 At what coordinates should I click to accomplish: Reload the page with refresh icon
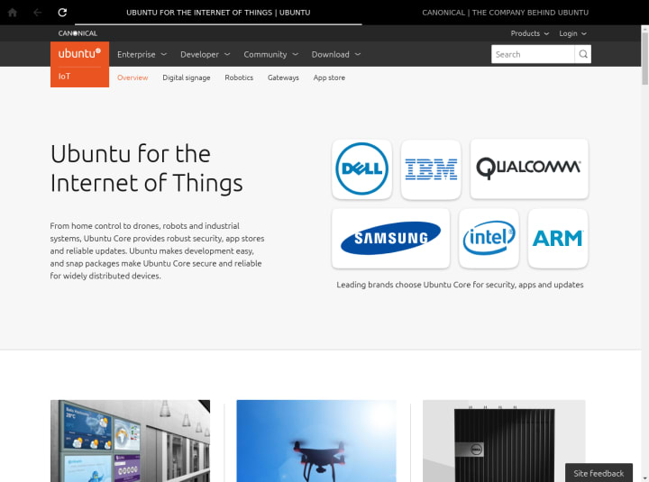click(62, 13)
